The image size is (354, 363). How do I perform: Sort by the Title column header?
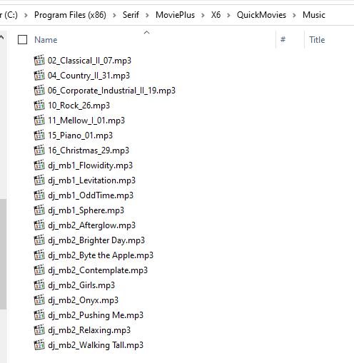(x=317, y=40)
